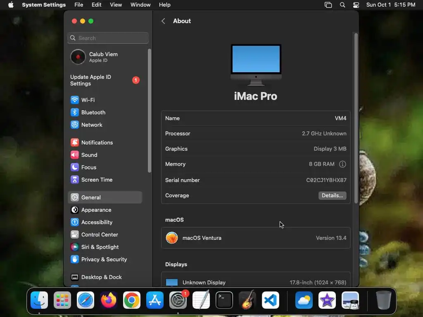Screen dimensions: 423x317
Task: Click System Settings icon in Dock
Action: (178, 300)
